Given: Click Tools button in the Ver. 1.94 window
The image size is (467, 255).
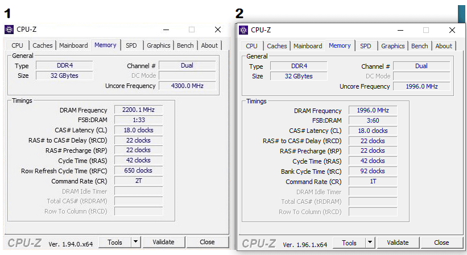Looking at the screenshot, I should coord(115,242).
